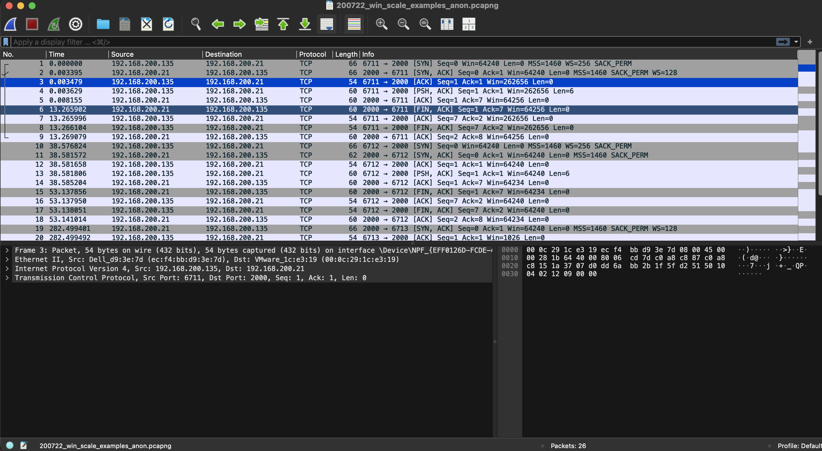
Task: Open expert information status circle icon
Action: 9,445
